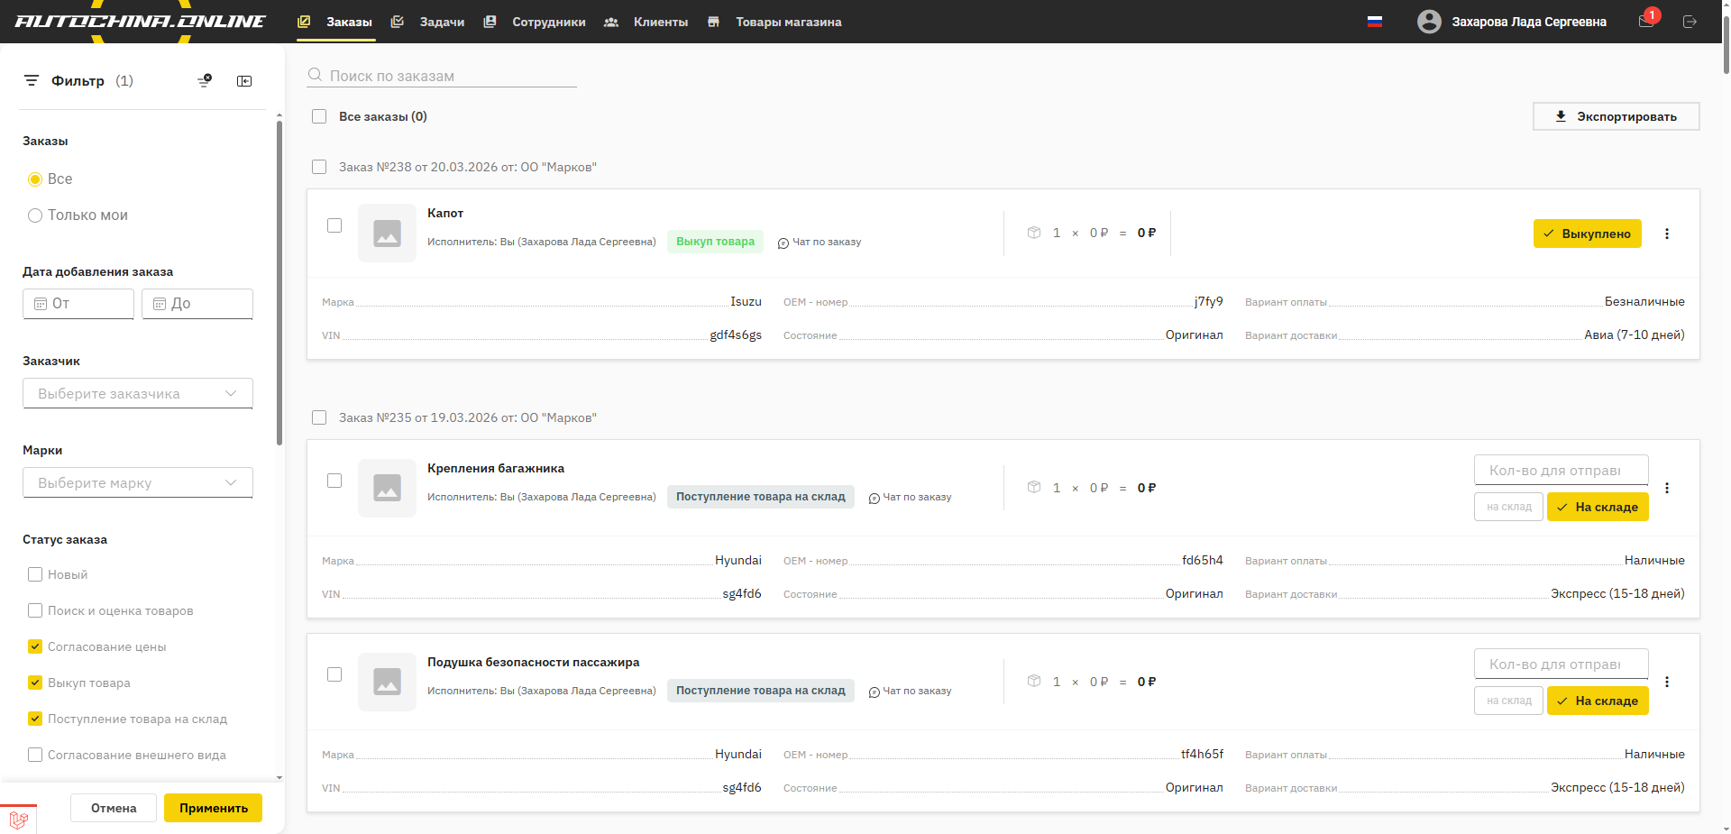This screenshot has height=834, width=1731.
Task: Click the logout icon in the header
Action: pyautogui.click(x=1690, y=22)
